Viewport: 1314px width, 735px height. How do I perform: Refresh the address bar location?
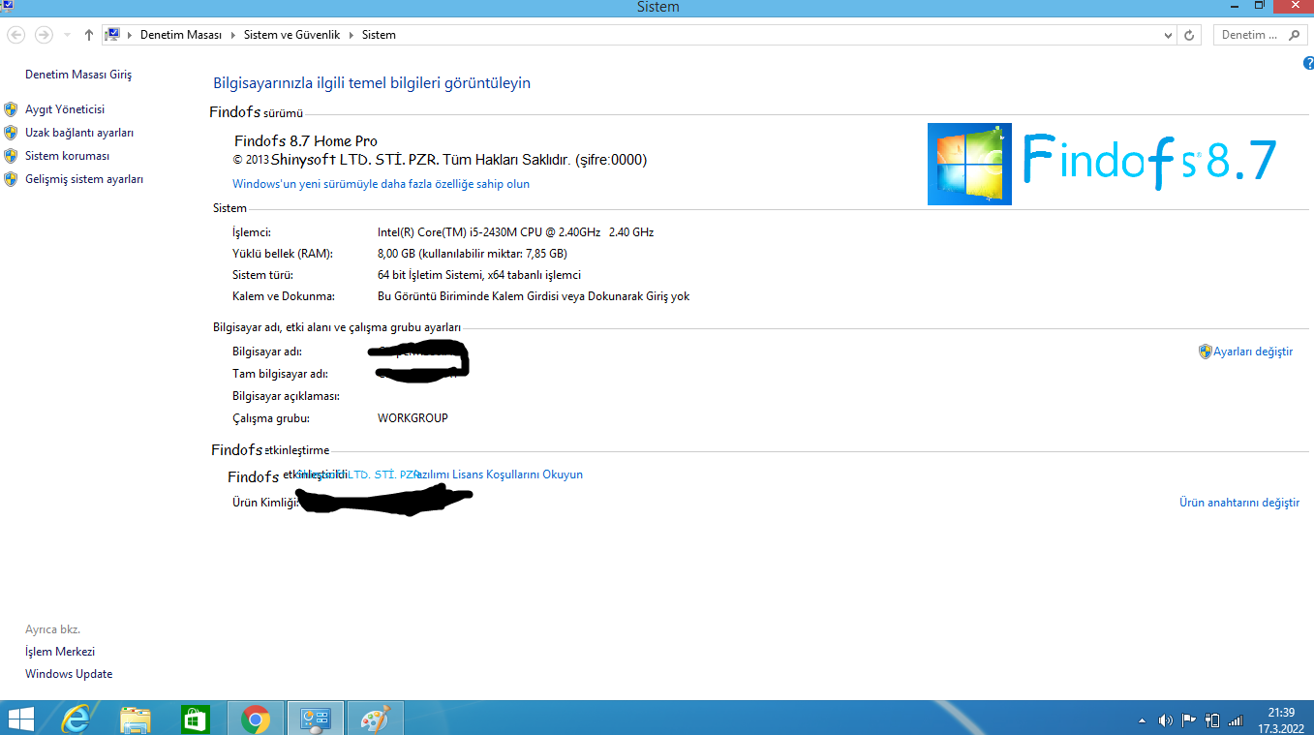click(x=1190, y=35)
